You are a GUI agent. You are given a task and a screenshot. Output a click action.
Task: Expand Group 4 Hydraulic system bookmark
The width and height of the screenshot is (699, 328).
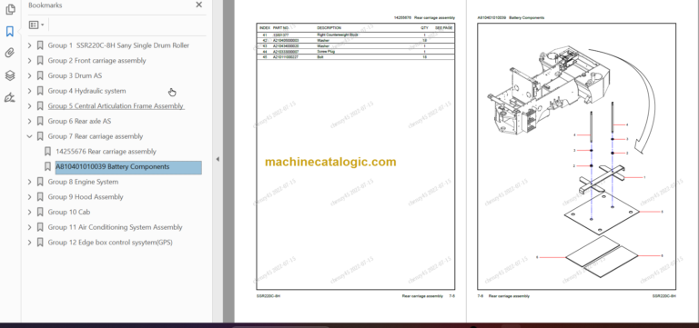[29, 91]
